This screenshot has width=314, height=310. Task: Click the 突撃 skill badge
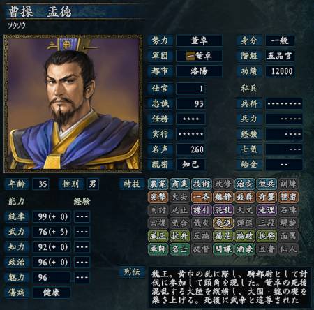pos(158,197)
